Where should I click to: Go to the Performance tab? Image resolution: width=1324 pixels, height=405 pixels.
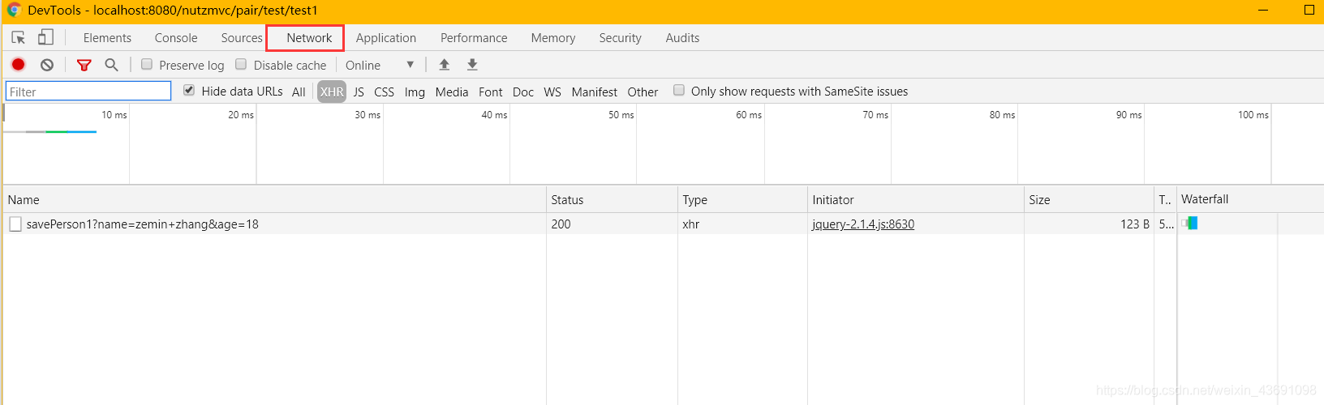click(x=474, y=38)
